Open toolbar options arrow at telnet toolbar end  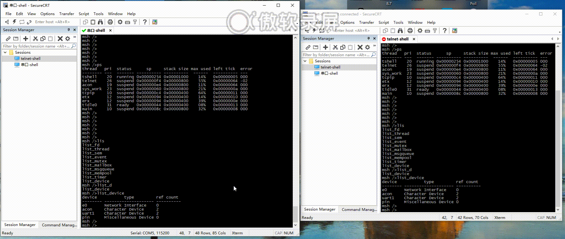point(560,32)
